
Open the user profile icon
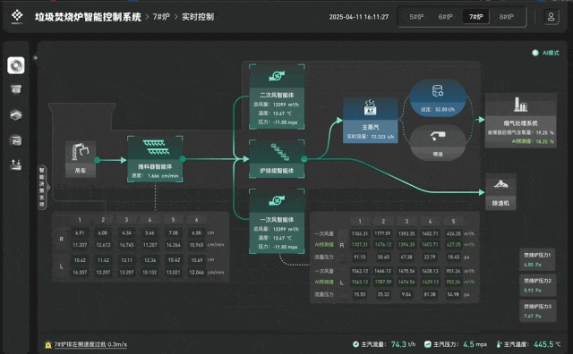[x=551, y=17]
